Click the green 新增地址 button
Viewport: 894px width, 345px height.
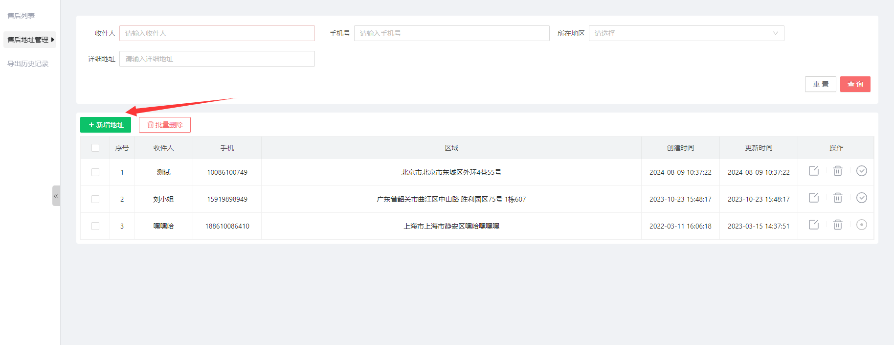coord(106,125)
